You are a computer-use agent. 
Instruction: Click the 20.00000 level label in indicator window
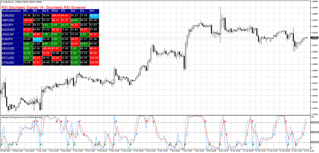pyautogui.click(x=315, y=142)
